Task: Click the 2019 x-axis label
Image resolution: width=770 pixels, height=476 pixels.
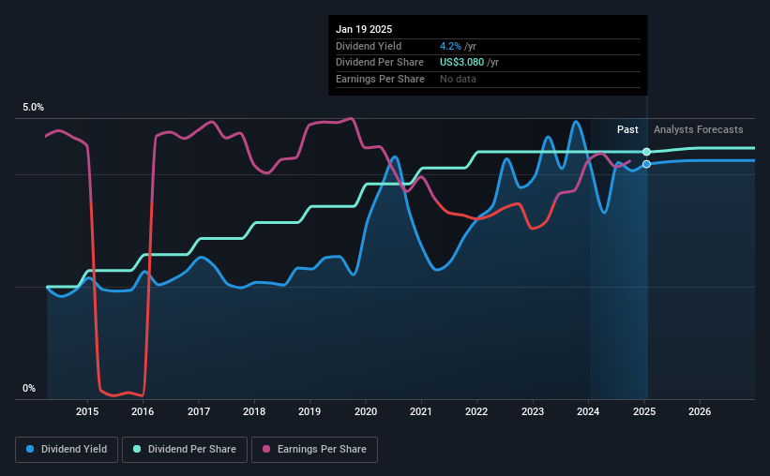Action: pos(310,411)
